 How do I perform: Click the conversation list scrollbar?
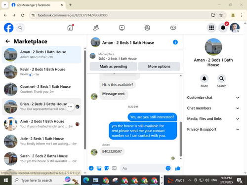[85, 100]
